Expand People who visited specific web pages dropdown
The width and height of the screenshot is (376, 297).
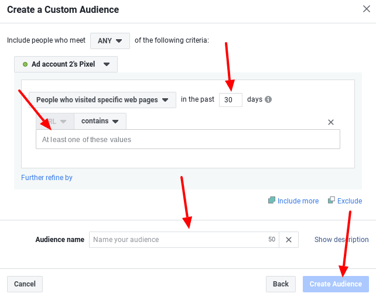click(x=102, y=100)
